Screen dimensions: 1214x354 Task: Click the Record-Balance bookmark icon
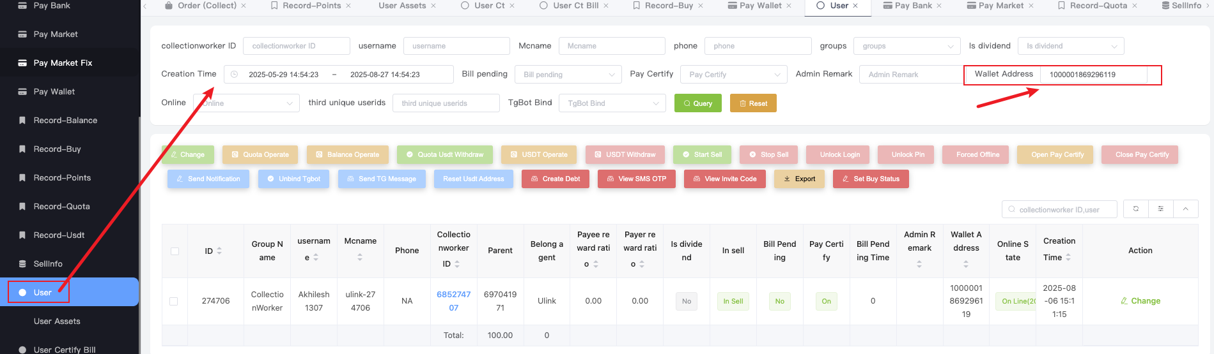(22, 121)
